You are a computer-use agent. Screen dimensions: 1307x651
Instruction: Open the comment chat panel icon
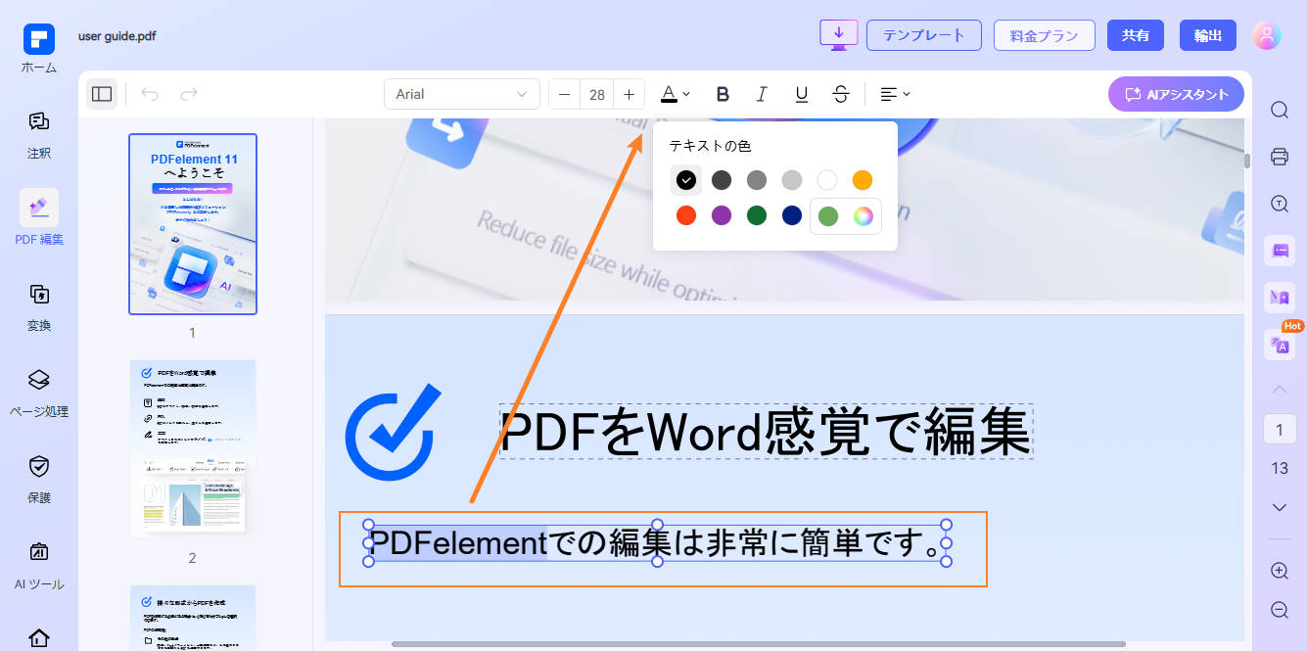tap(1280, 251)
